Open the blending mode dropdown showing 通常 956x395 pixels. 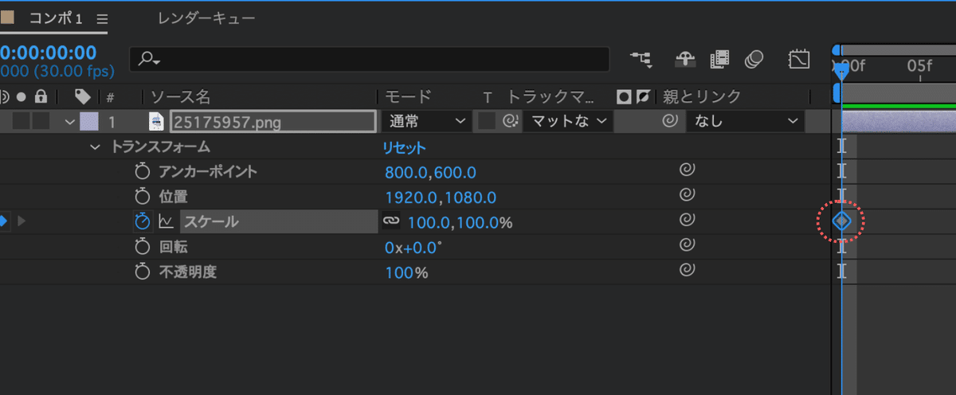(426, 122)
